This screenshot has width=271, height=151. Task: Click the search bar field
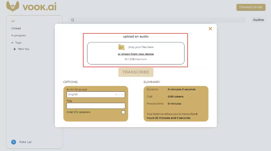157,20
